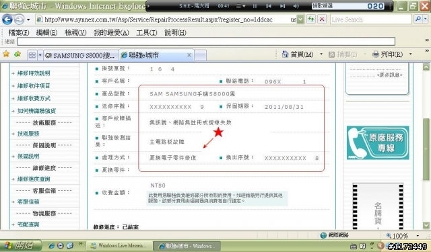431x252 pixels.
Task: Click the 更多訊息 link
Action: 389,75
